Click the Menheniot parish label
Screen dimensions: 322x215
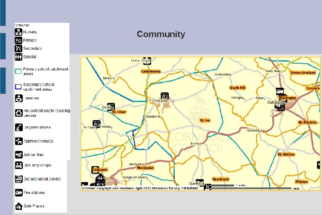(x=145, y=168)
